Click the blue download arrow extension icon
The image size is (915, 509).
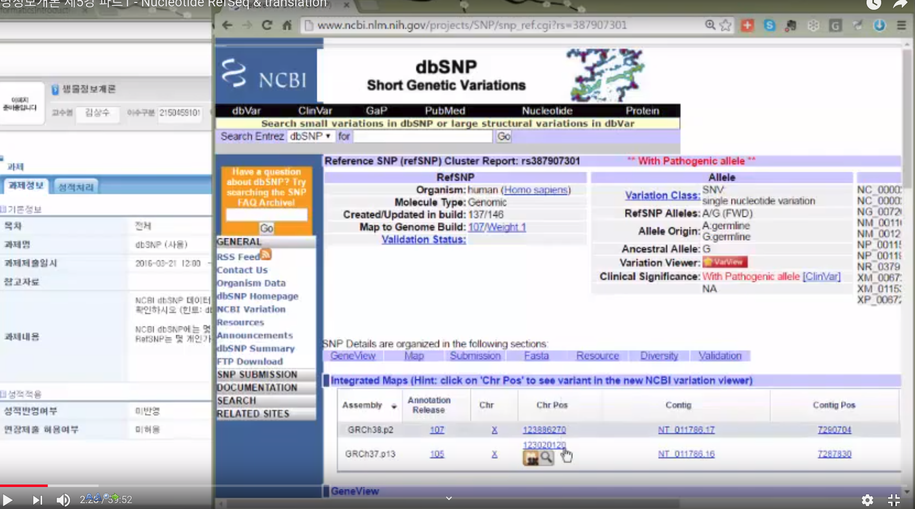[879, 25]
